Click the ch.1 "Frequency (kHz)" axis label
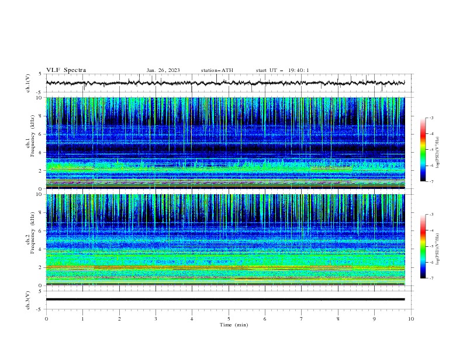Viewport: 463px width, 358px height. (x=33, y=136)
